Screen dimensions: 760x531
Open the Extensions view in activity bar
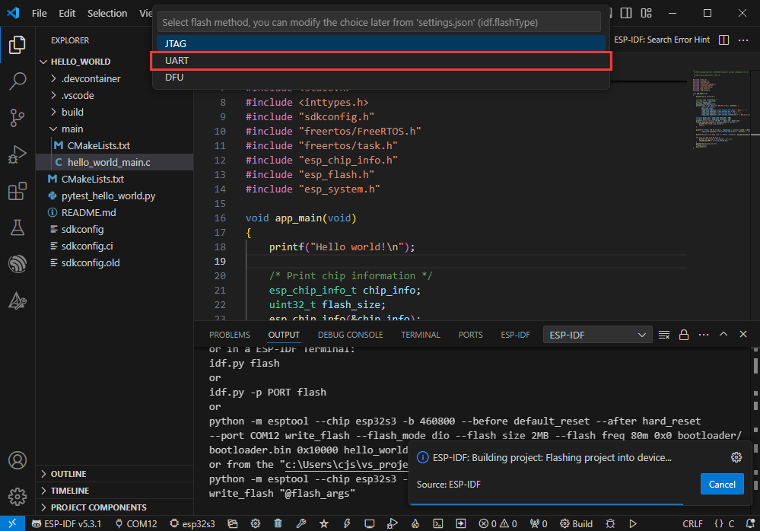point(17,191)
